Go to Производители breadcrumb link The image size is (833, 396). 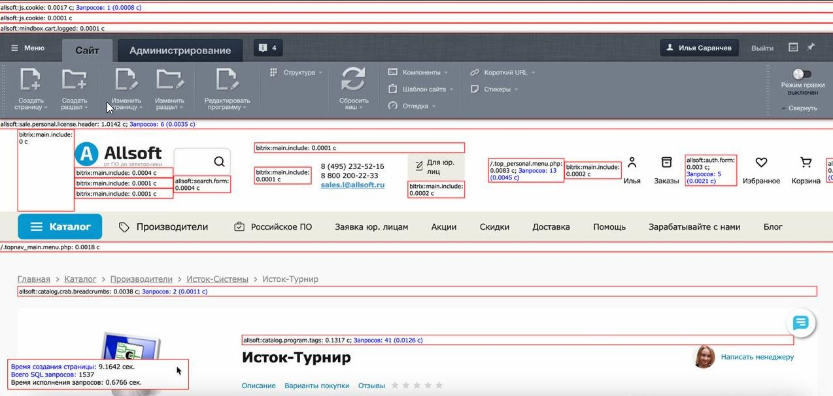point(141,279)
